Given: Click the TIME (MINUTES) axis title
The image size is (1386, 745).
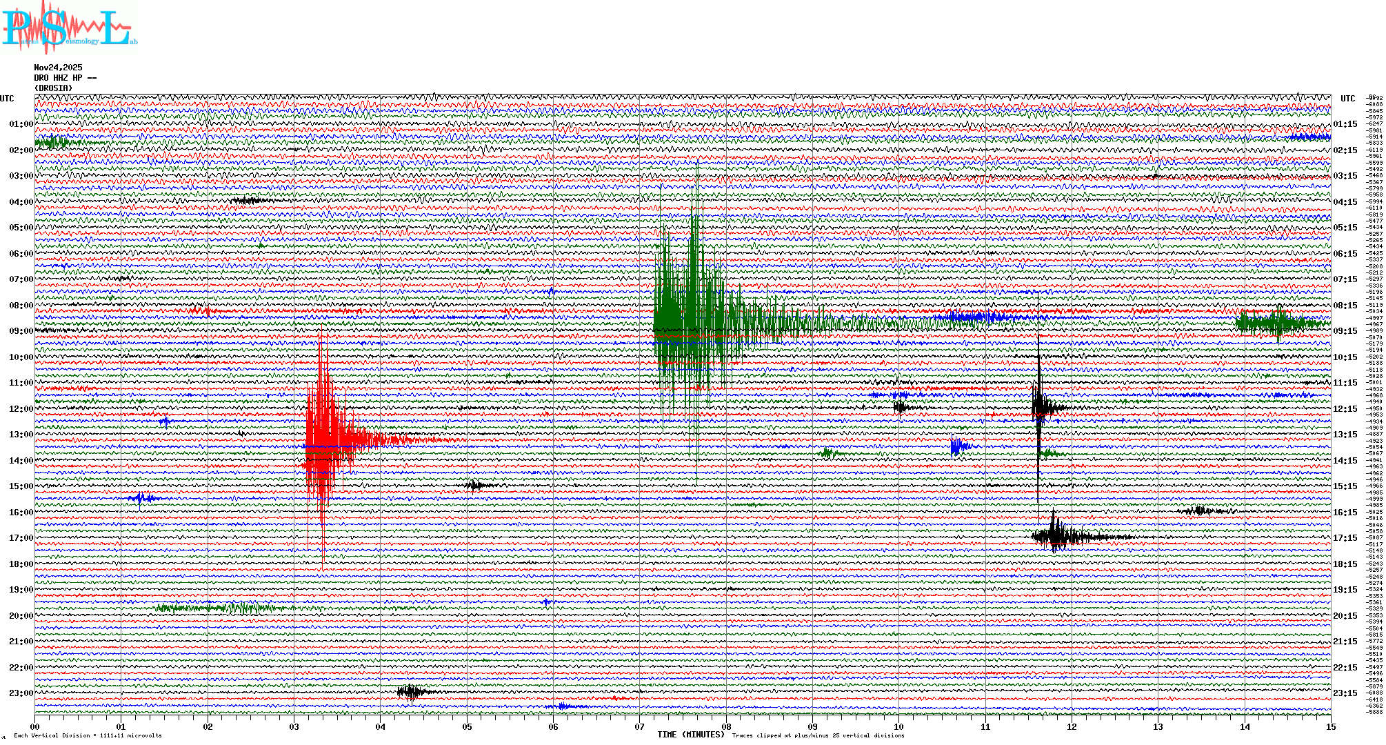Looking at the screenshot, I should click(690, 735).
